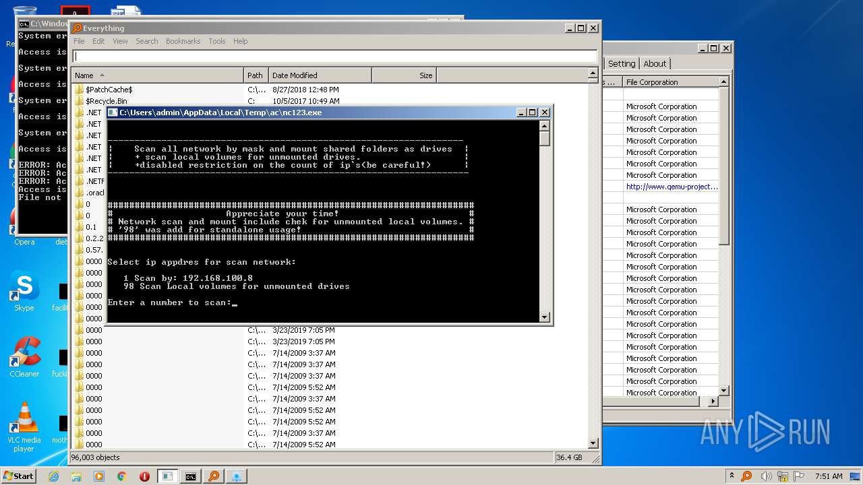Click the Everything search input field
This screenshot has width=863, height=485.
(334, 57)
